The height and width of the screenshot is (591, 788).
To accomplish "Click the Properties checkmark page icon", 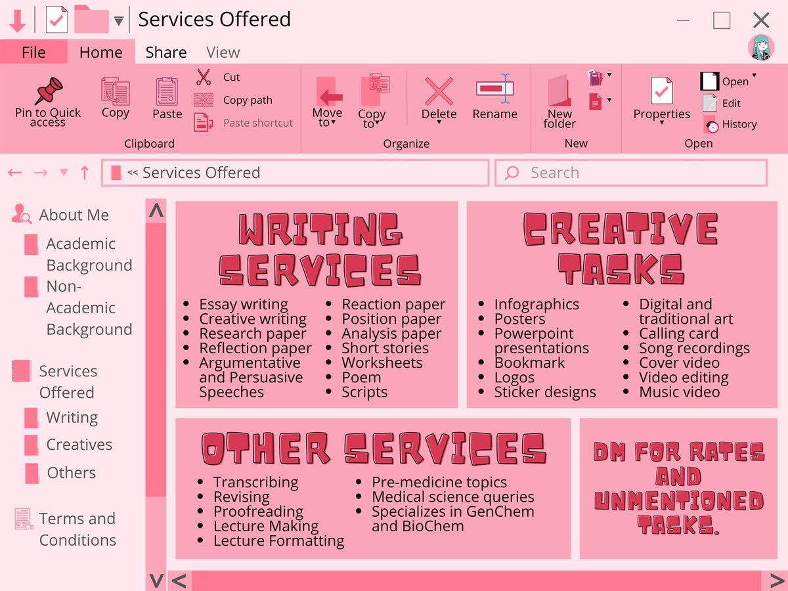I will (x=661, y=91).
